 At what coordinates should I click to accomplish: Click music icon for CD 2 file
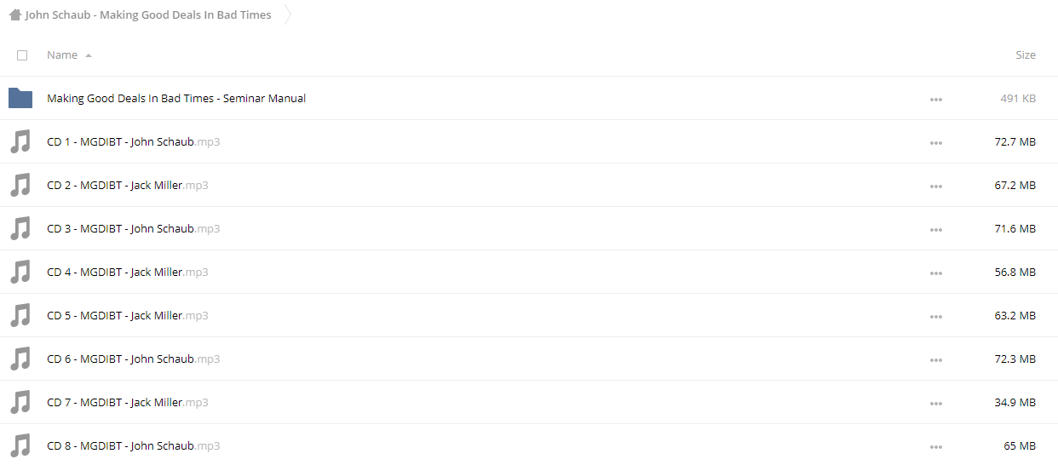click(20, 185)
